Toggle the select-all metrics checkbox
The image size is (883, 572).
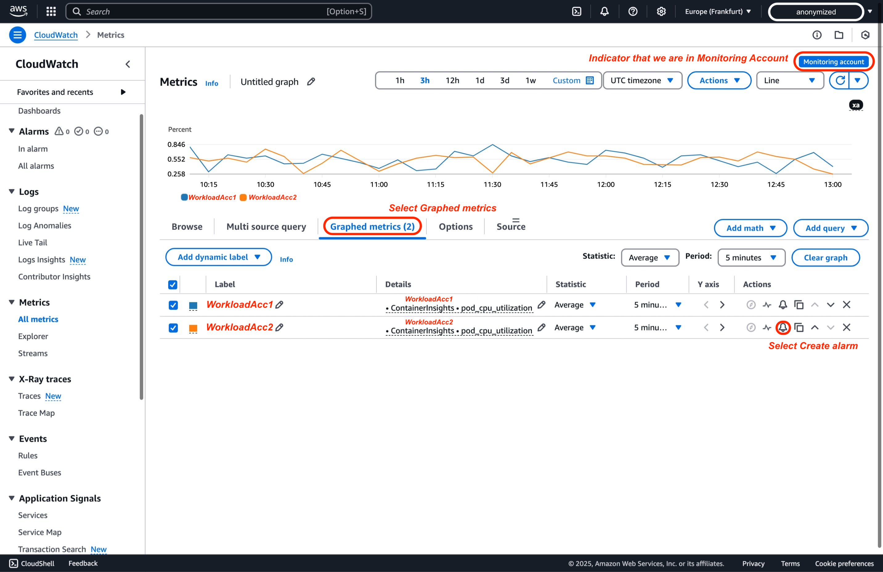click(173, 284)
